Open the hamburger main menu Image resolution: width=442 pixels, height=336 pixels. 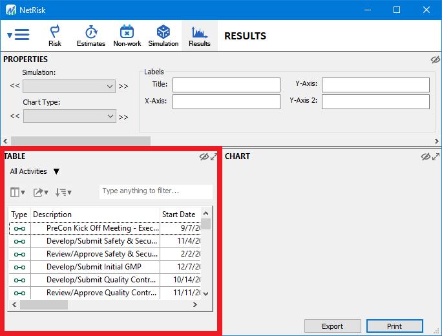coord(19,36)
